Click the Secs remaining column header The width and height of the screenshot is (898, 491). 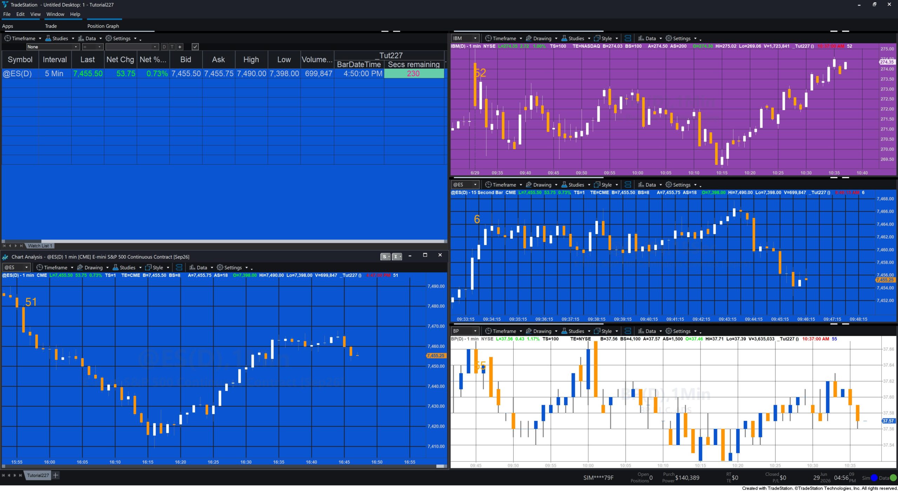(x=414, y=65)
